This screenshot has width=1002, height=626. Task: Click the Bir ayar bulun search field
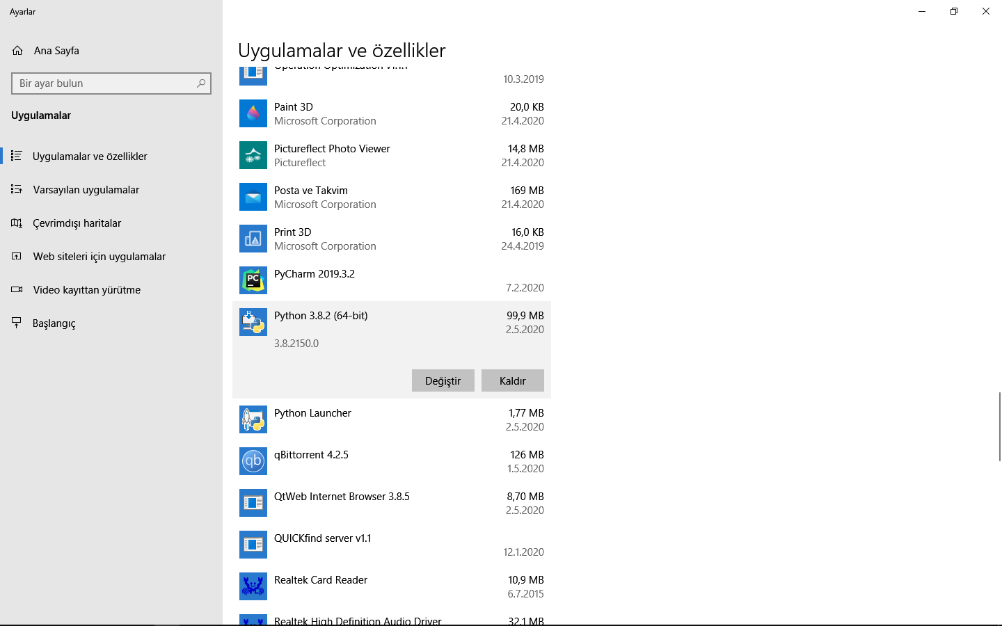click(x=104, y=83)
